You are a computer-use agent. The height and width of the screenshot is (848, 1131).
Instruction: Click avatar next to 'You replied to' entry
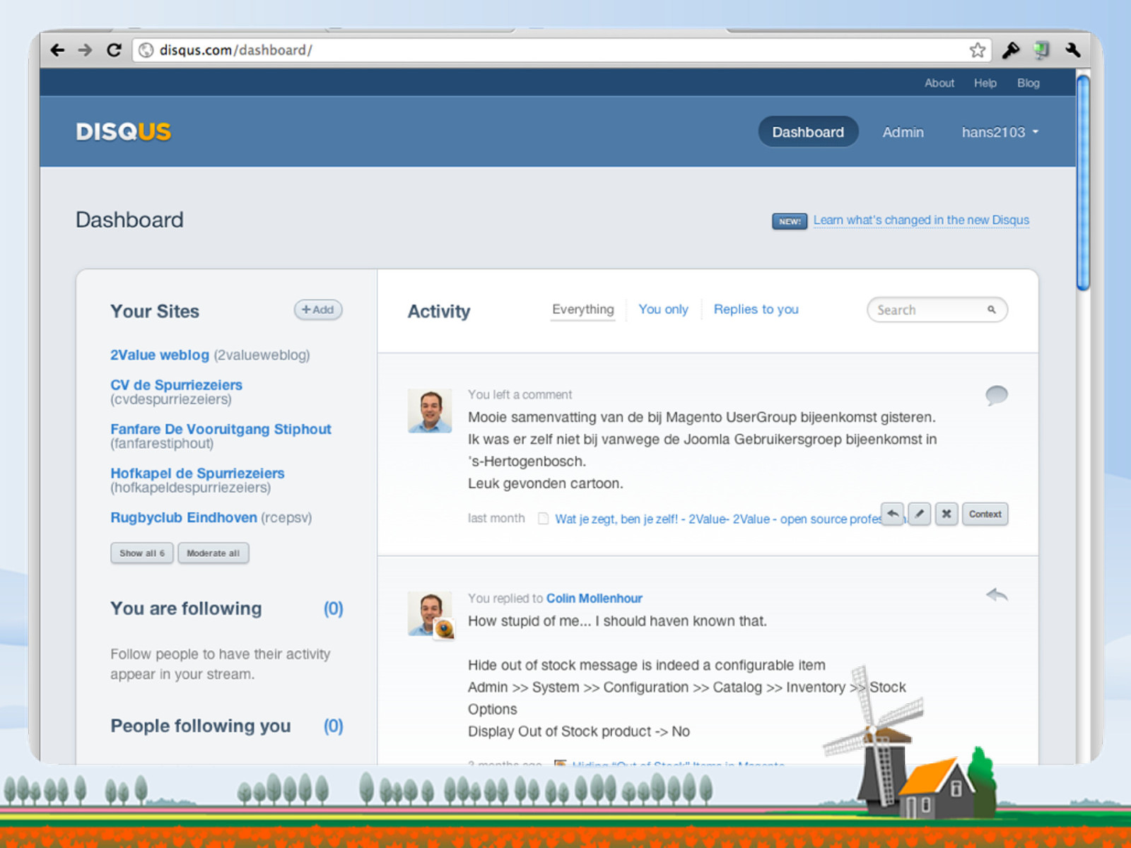(430, 613)
